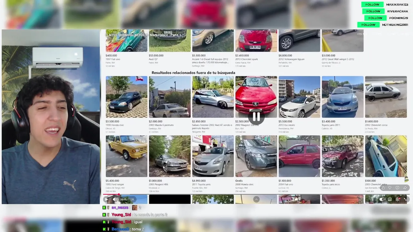This screenshot has height=232, width=413.
Task: Click '2012 Volkswagen tiguan' listing title
Action: (x=291, y=59)
